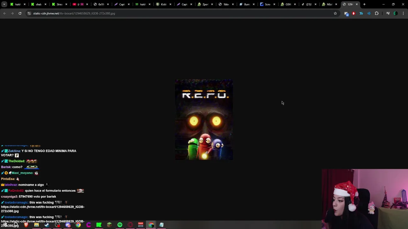Open the notepad icon in the taskbar
The image size is (408, 229).
point(161,225)
